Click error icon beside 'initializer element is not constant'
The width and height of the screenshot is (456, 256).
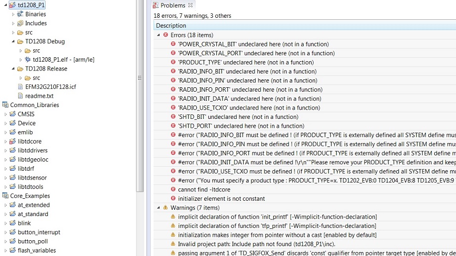(x=173, y=198)
